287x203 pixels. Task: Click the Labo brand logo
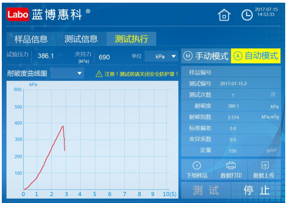point(18,14)
